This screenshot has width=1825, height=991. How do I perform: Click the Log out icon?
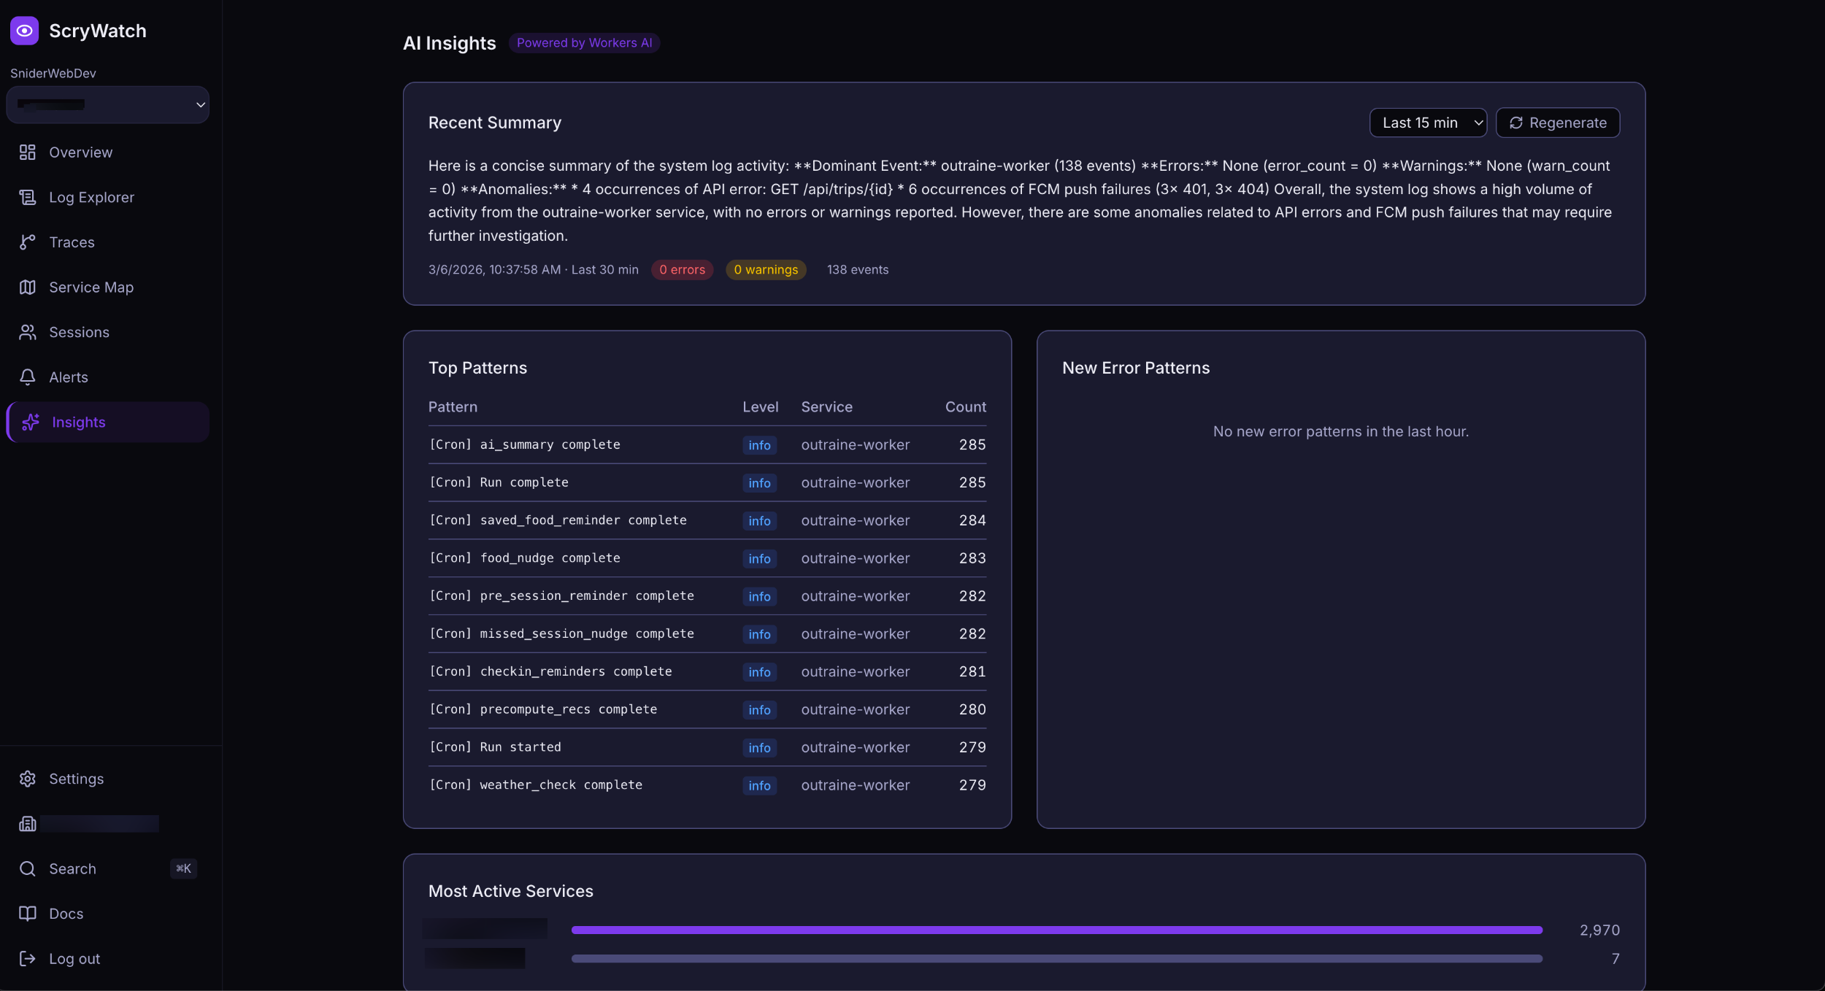click(28, 958)
